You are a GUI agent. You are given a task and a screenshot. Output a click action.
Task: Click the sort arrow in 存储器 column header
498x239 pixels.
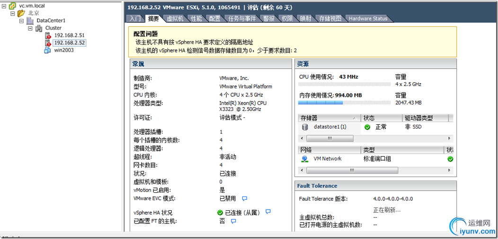(355, 118)
